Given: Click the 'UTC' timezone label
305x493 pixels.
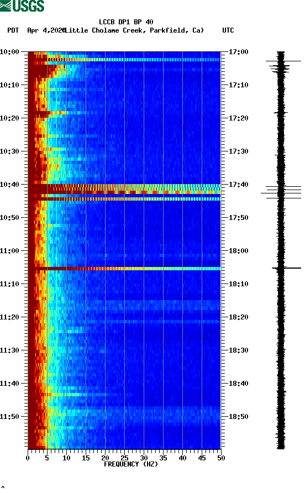Looking at the screenshot, I should click(228, 30).
